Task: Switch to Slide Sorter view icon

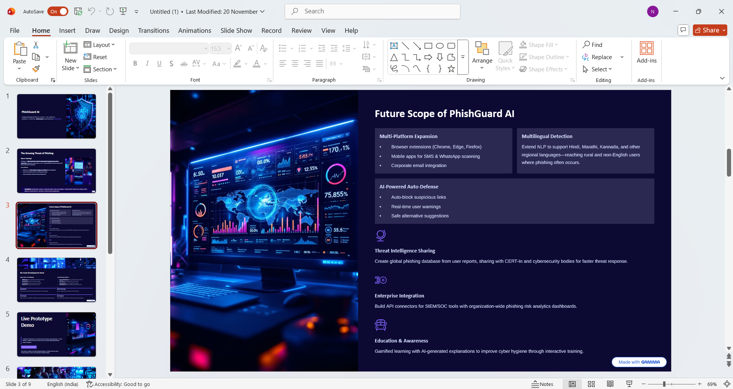Action: tap(591, 384)
